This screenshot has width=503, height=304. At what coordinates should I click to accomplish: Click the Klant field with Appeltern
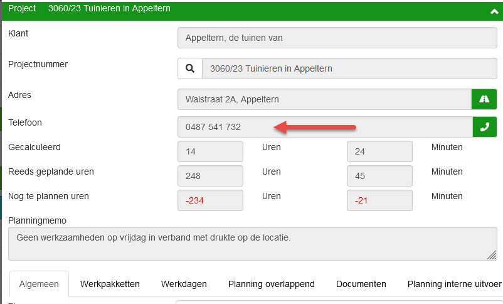(x=337, y=38)
